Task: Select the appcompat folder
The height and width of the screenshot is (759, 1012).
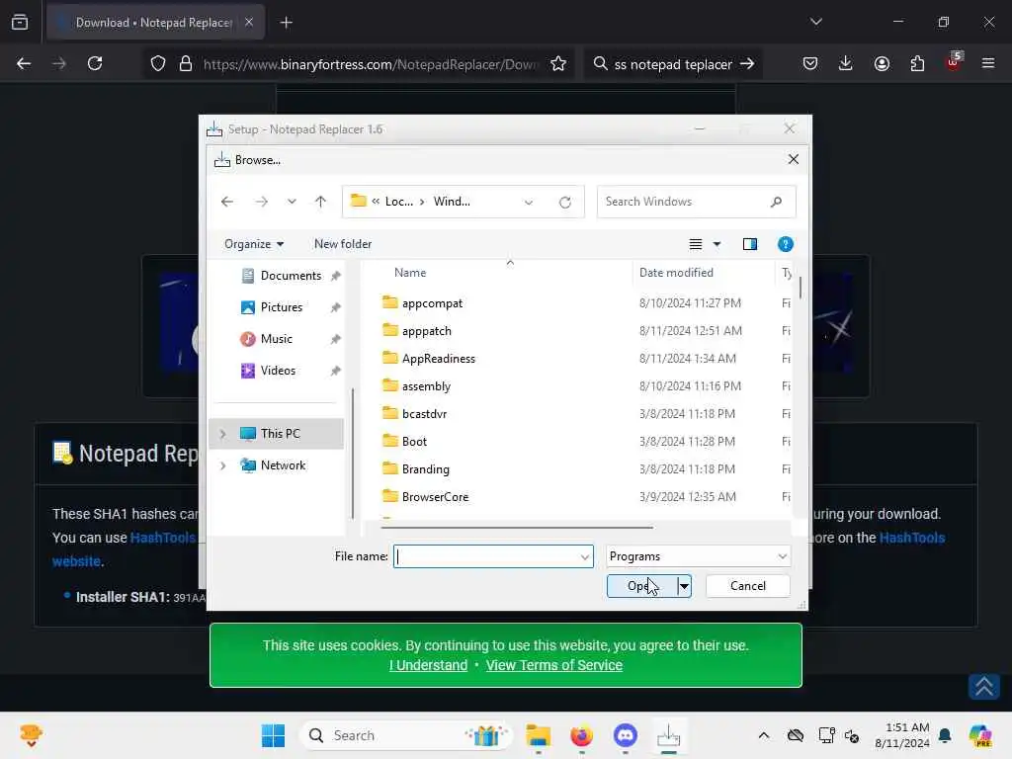Action: (x=432, y=303)
